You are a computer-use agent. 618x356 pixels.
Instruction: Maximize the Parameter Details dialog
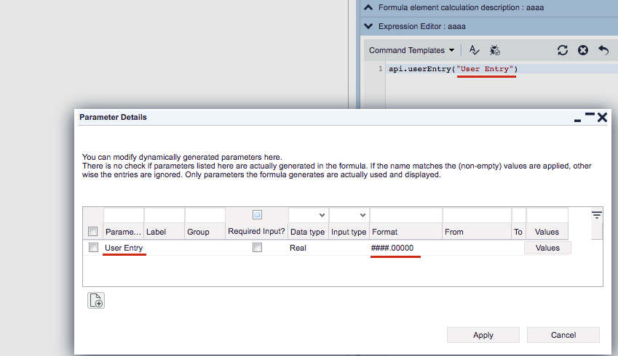[x=590, y=116]
